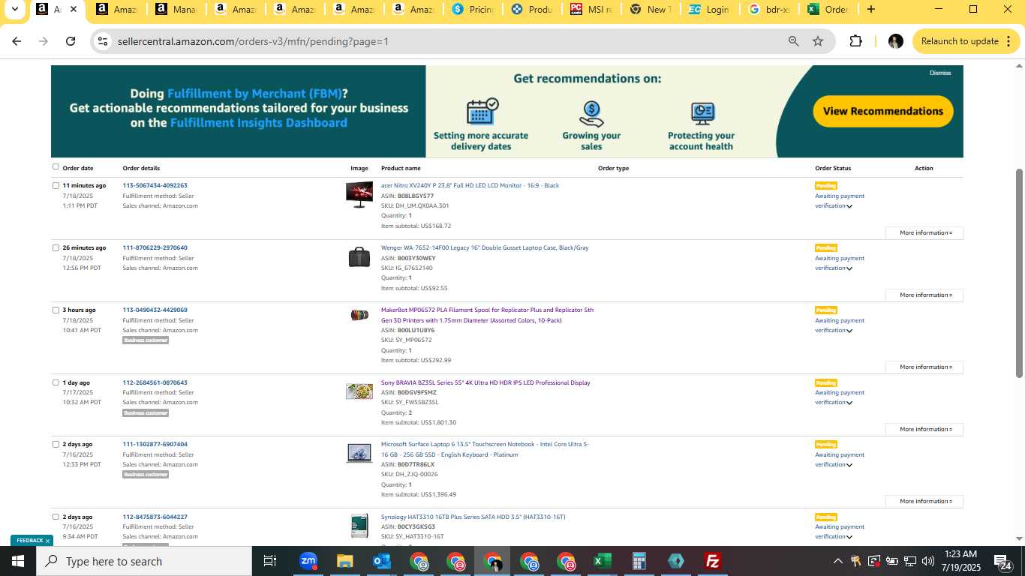View site information icon in the address bar
Screen dimensions: 1025x576
[x=104, y=41]
